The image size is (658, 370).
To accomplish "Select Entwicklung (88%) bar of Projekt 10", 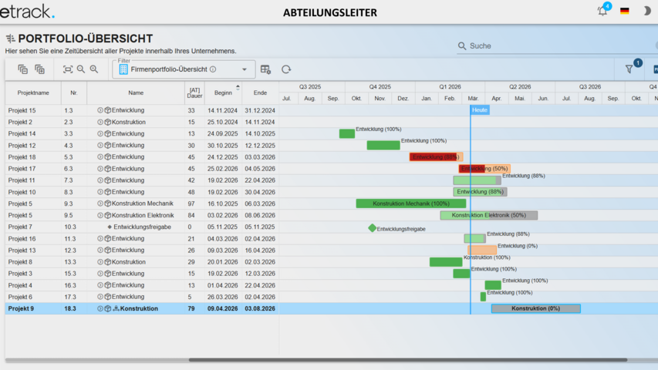I will pos(480,192).
